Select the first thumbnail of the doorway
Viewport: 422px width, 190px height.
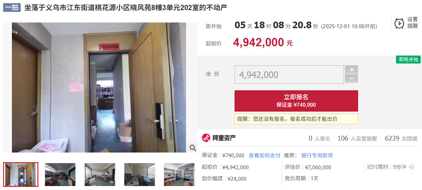pyautogui.click(x=21, y=175)
